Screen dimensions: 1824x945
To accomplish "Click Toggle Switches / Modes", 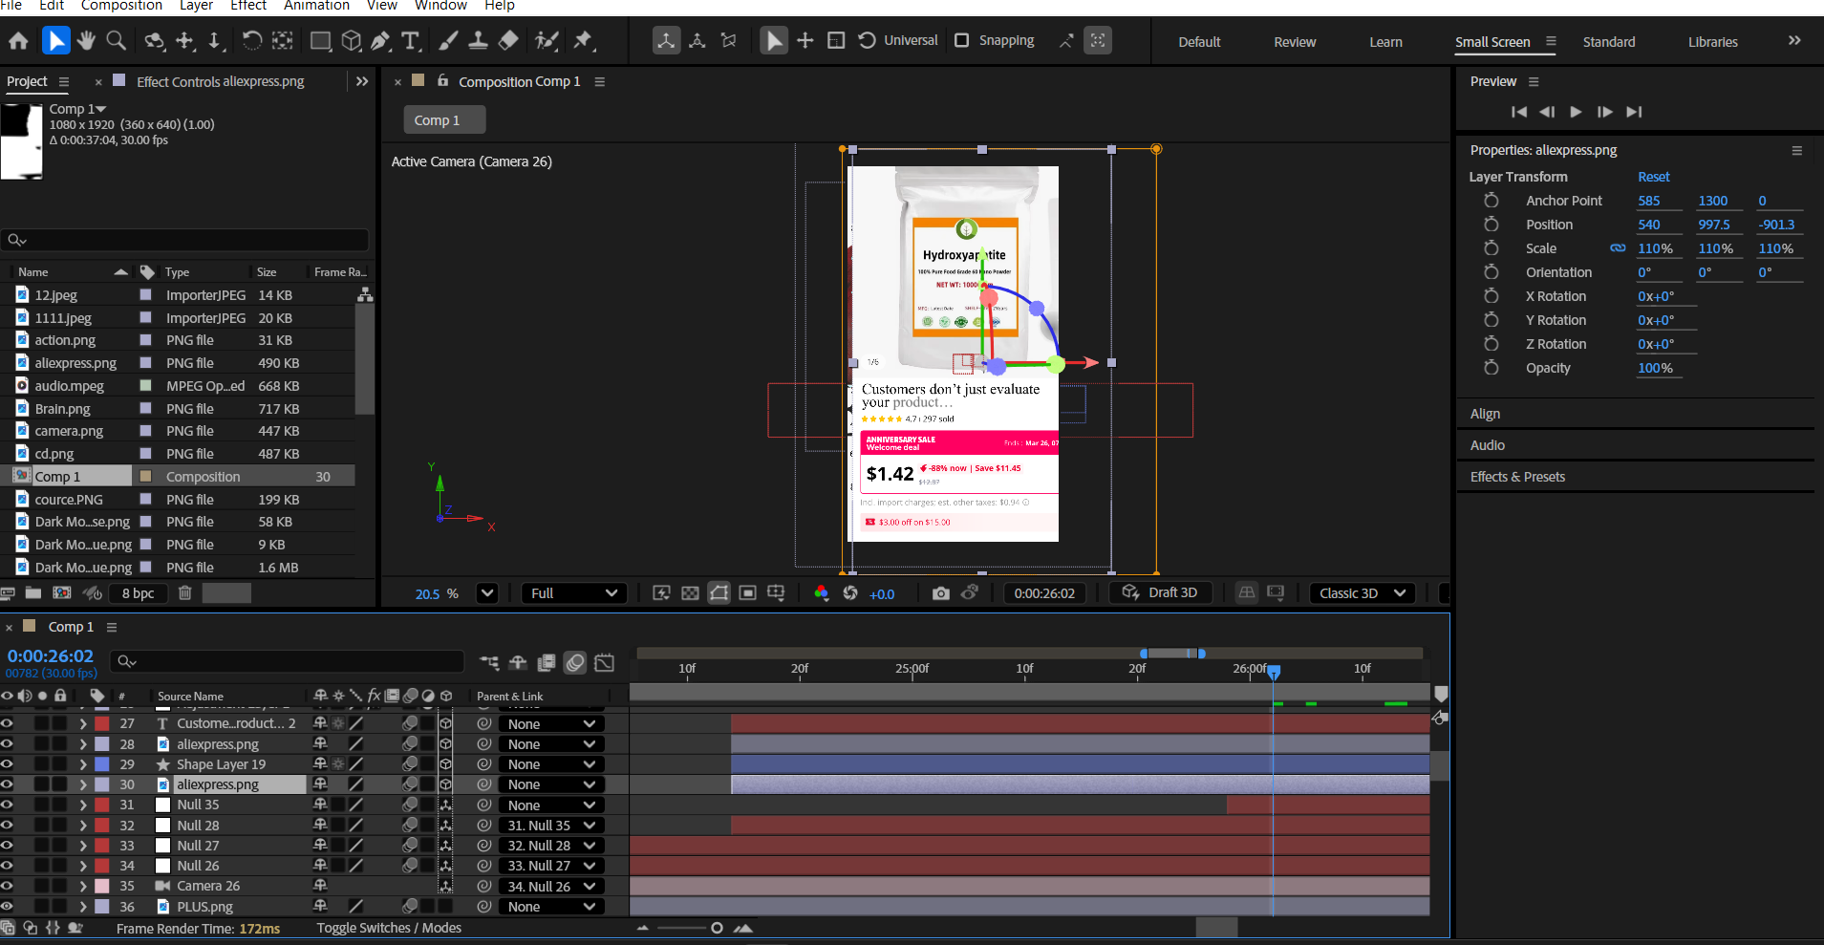I will pos(389,928).
